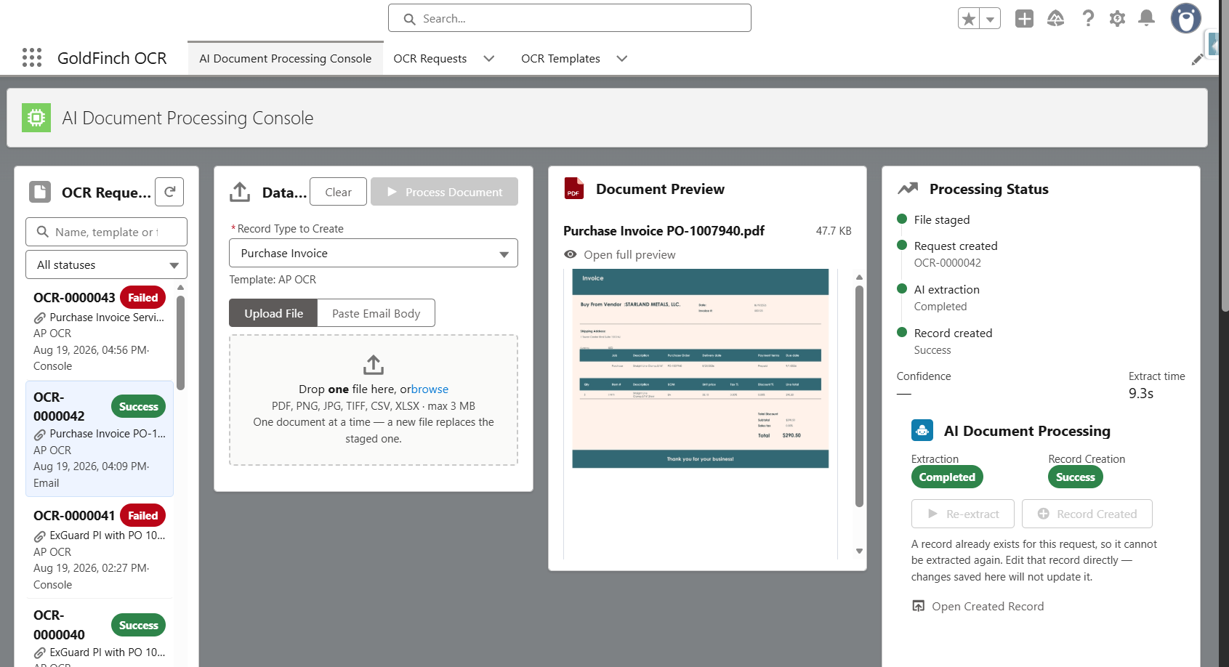Click the Completed extraction status badge
This screenshot has width=1229, height=667.
947,477
